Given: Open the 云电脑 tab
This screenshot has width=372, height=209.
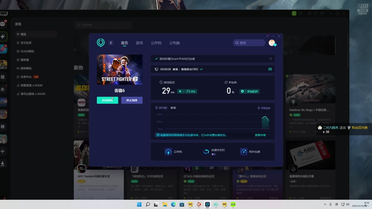Looking at the screenshot, I should (174, 43).
